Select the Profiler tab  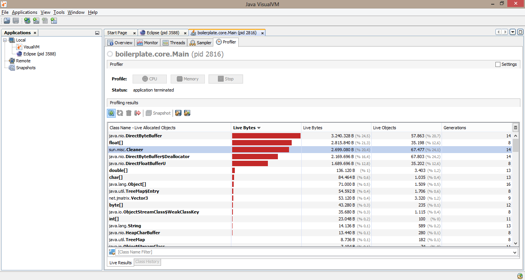coord(226,42)
